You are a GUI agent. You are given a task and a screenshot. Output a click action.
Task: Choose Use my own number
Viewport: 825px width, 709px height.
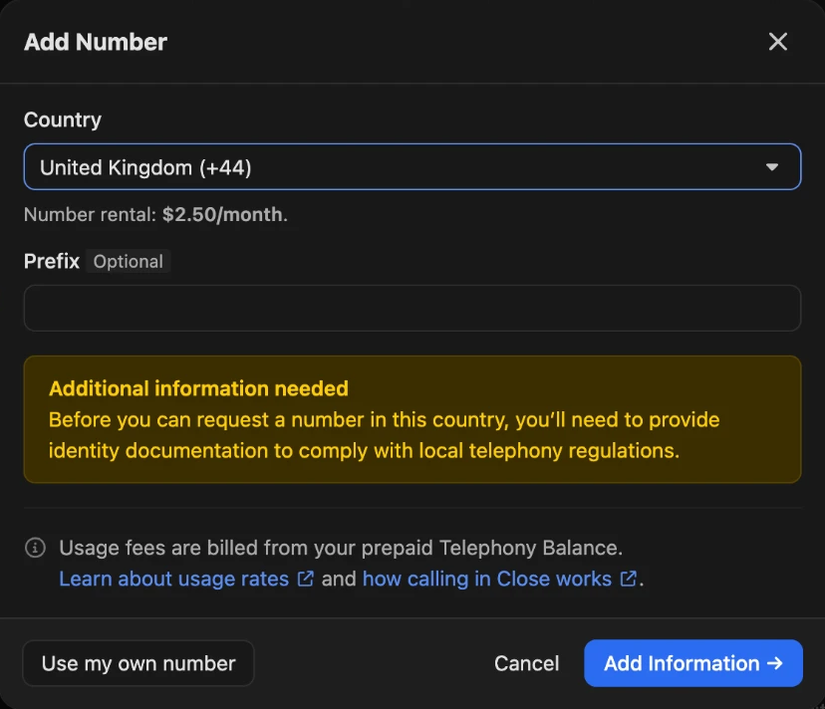(138, 663)
